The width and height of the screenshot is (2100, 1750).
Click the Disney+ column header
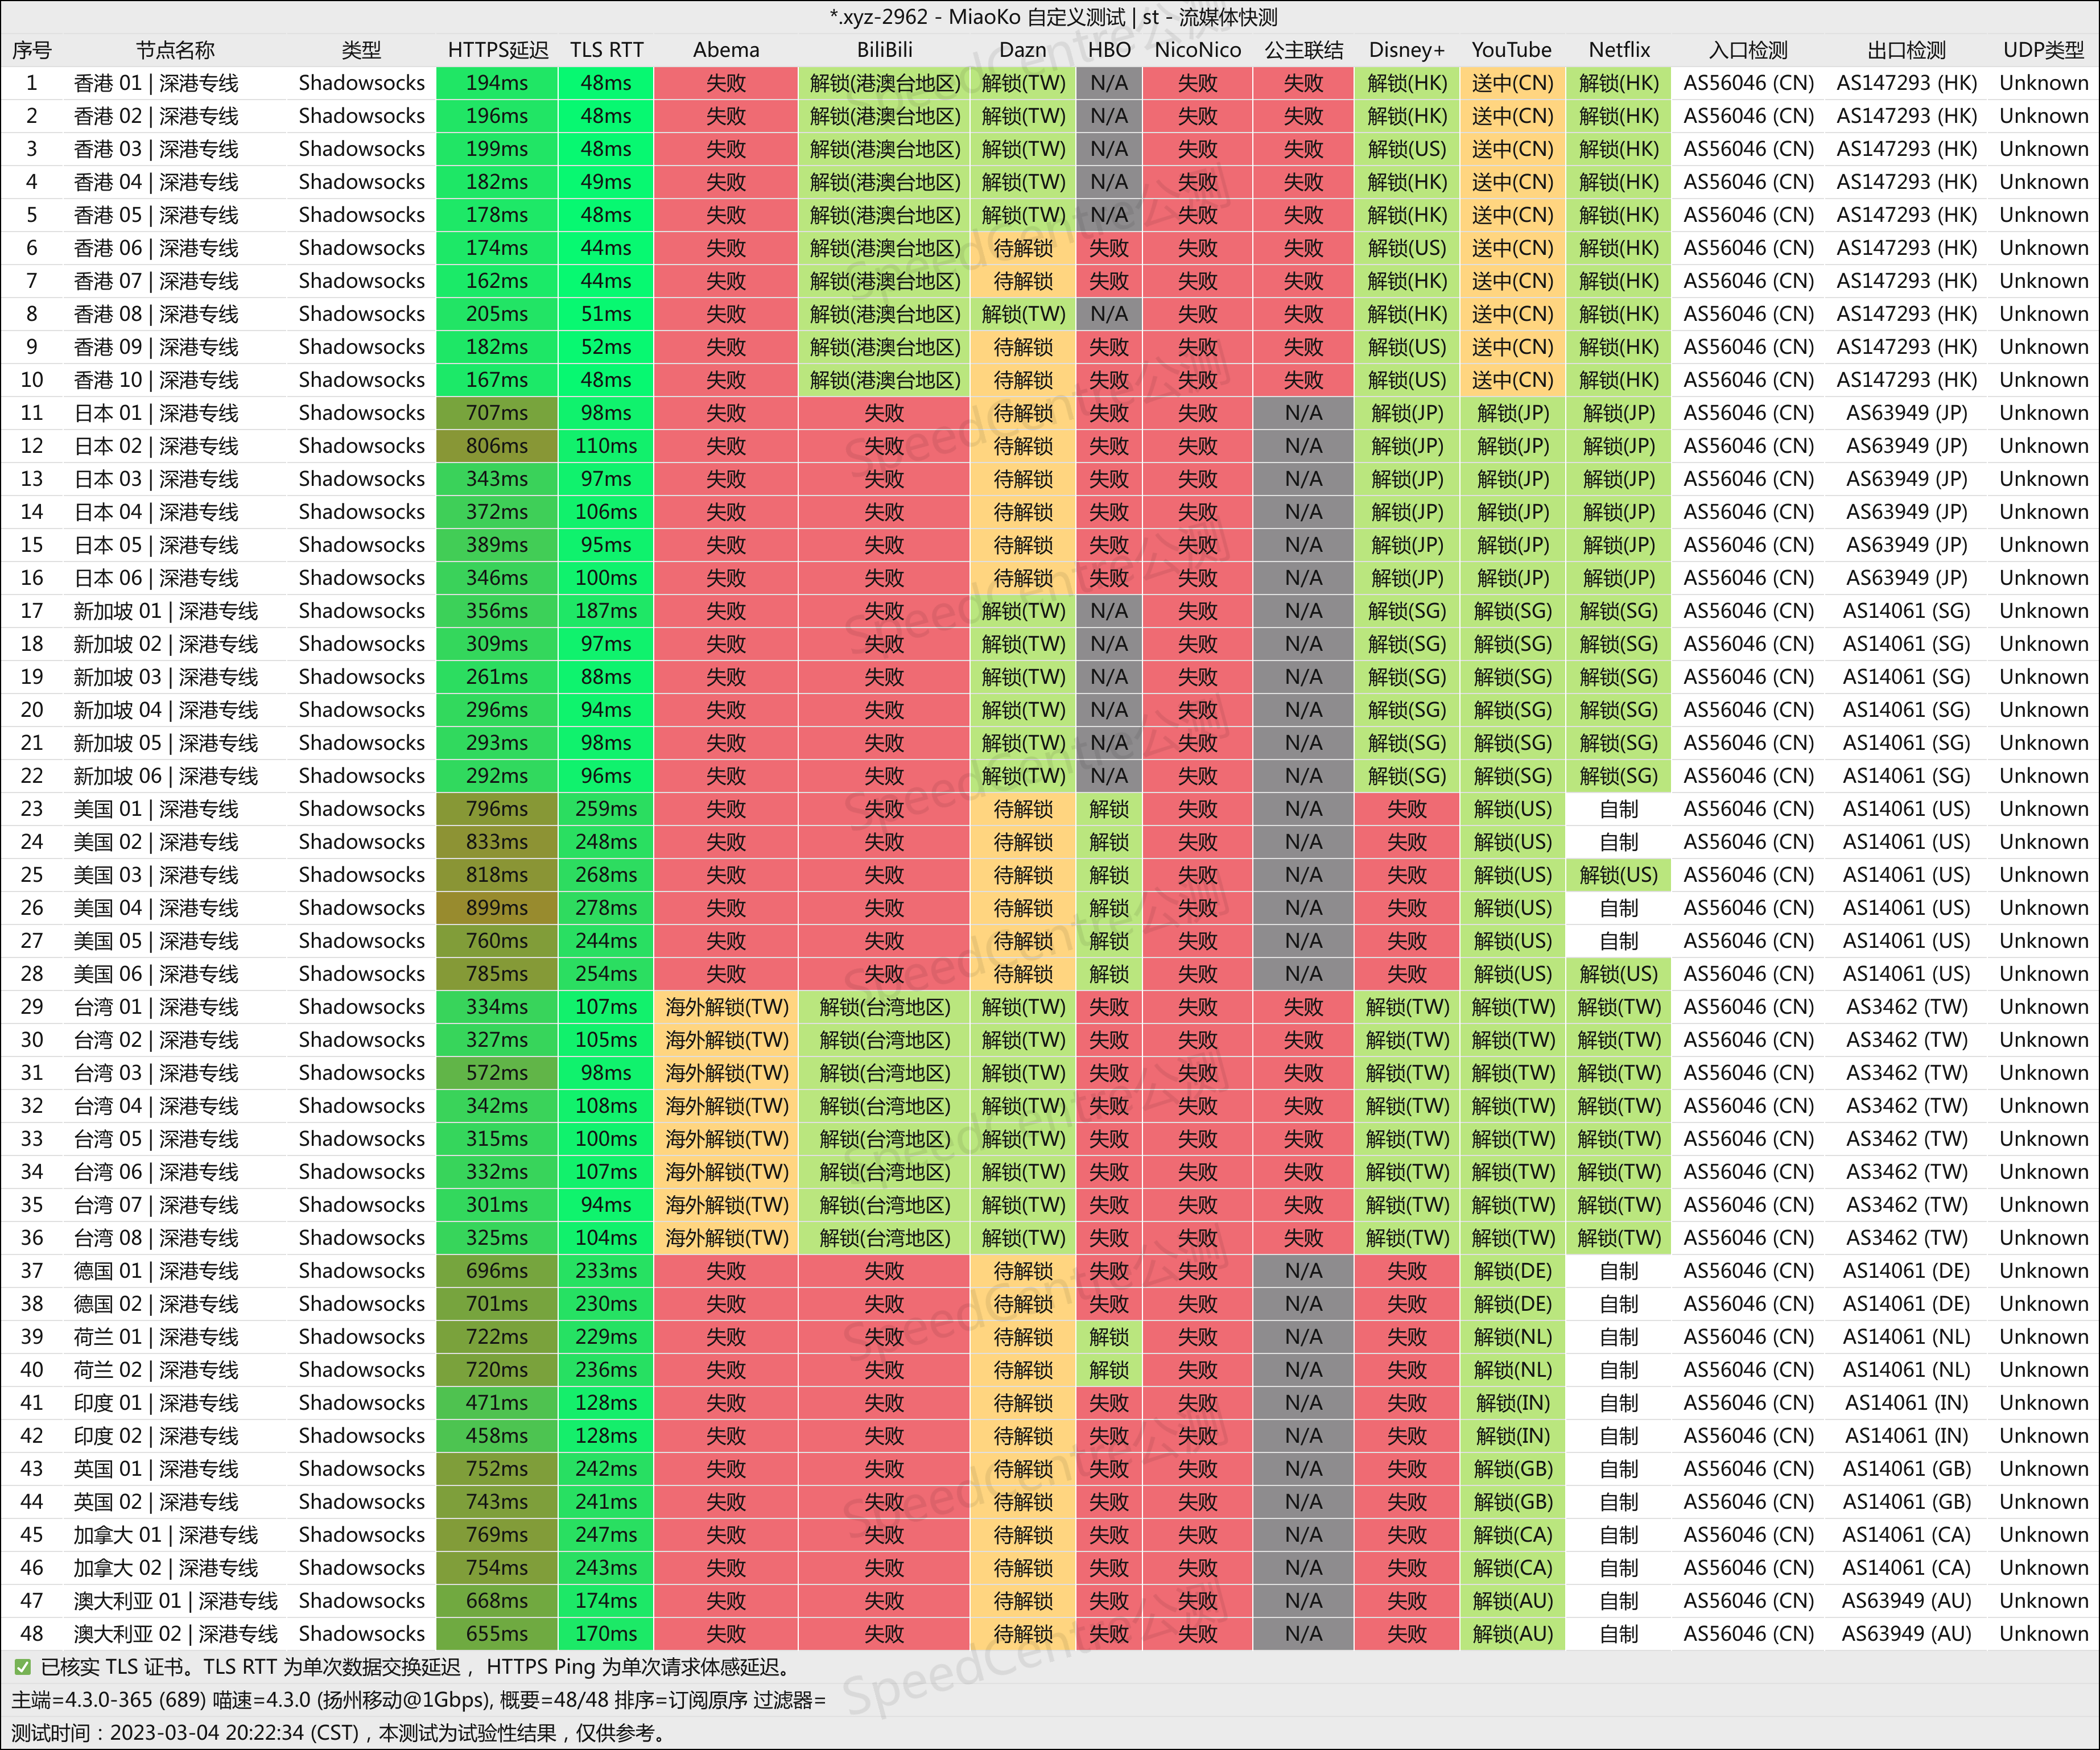point(1406,50)
